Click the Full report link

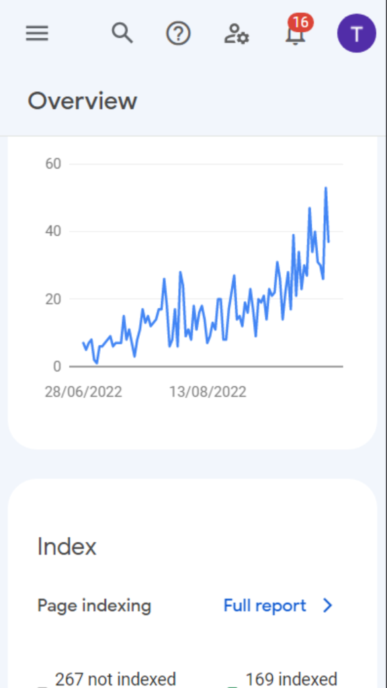pyautogui.click(x=265, y=605)
